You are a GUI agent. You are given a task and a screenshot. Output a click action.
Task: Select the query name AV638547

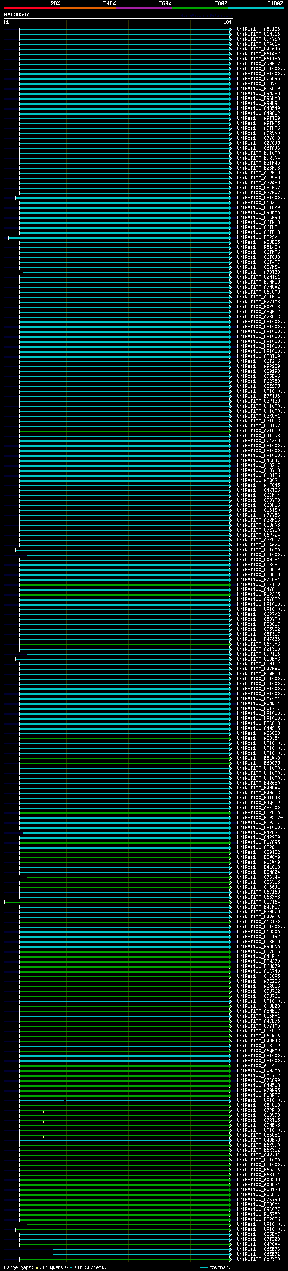click(x=17, y=15)
